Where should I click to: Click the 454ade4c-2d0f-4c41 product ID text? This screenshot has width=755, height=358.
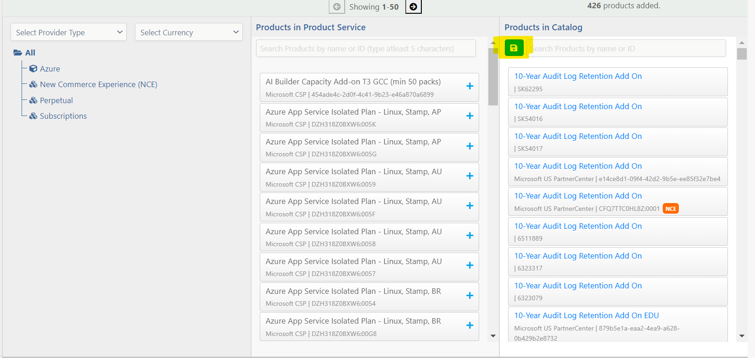(x=372, y=94)
